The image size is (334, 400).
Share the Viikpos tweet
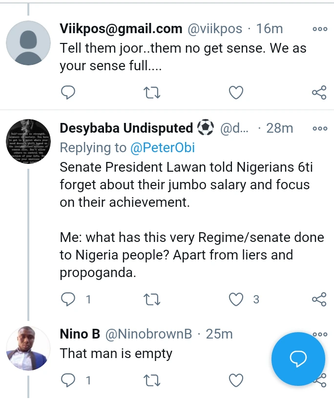coord(319,92)
